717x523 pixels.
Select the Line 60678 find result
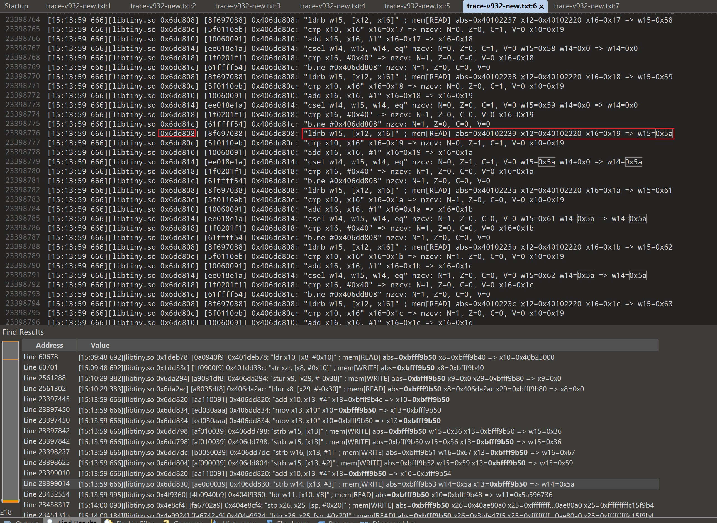[x=340, y=357]
